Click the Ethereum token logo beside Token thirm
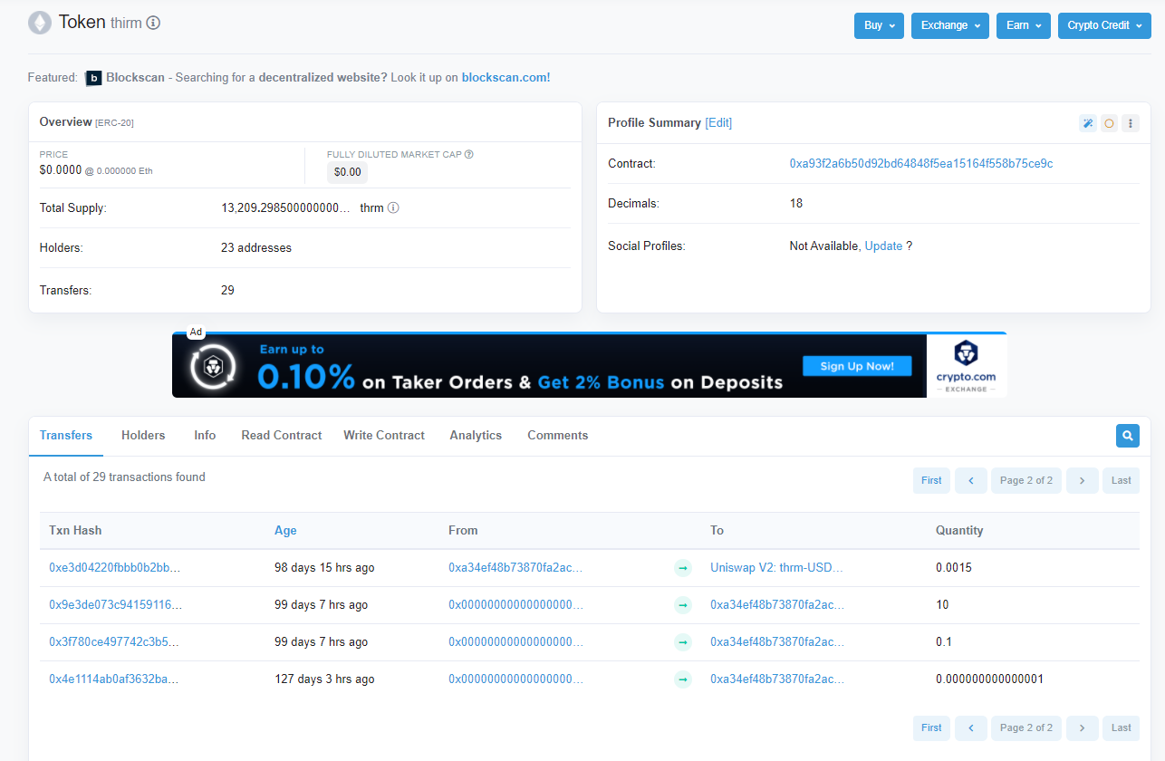The image size is (1165, 761). tap(40, 23)
